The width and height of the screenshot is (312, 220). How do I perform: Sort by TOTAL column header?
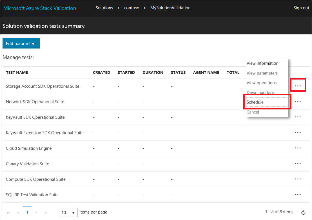233,72
